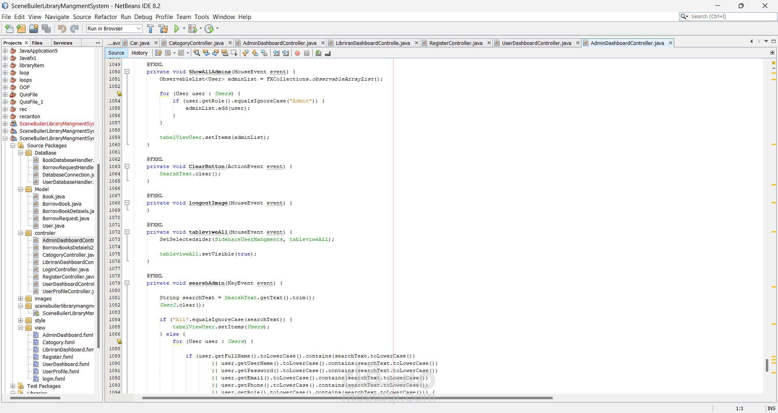Screen dimensions: 778x413
Task: Open the dropdown arrow next to Debug Project
Action: pyautogui.click(x=201, y=29)
